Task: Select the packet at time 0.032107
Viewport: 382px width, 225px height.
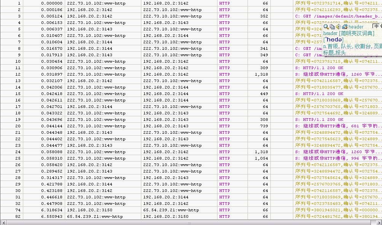Action: point(191,81)
